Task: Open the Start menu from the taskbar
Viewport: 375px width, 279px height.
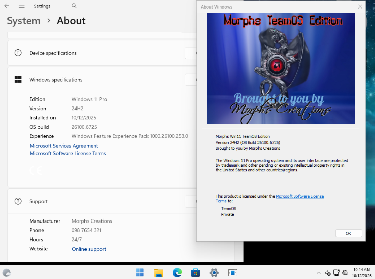Action: (x=140, y=273)
